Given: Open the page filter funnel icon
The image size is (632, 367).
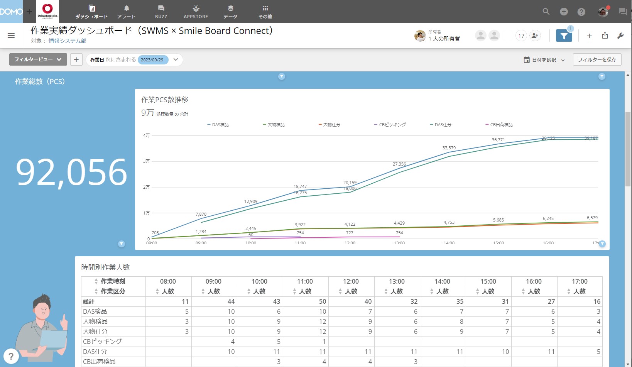Looking at the screenshot, I should pyautogui.click(x=564, y=36).
